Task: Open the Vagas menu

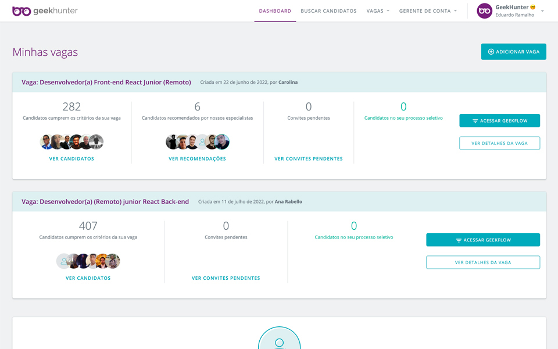Action: coord(378,11)
